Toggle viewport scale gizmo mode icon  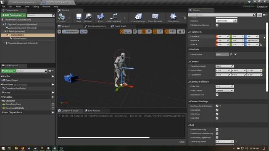[x=130, y=31]
